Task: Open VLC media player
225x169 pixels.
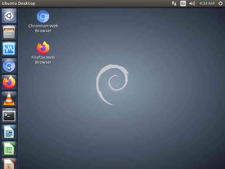Action: pyautogui.click(x=9, y=99)
